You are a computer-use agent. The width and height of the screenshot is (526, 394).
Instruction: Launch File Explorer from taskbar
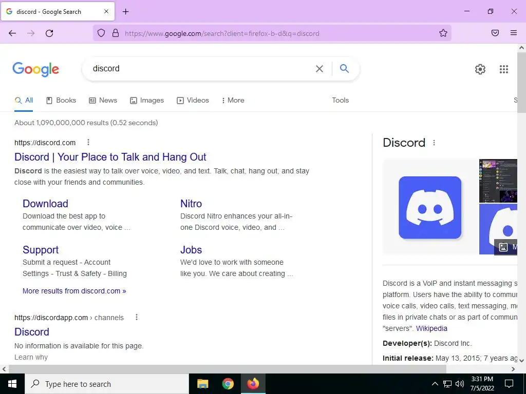click(x=202, y=384)
